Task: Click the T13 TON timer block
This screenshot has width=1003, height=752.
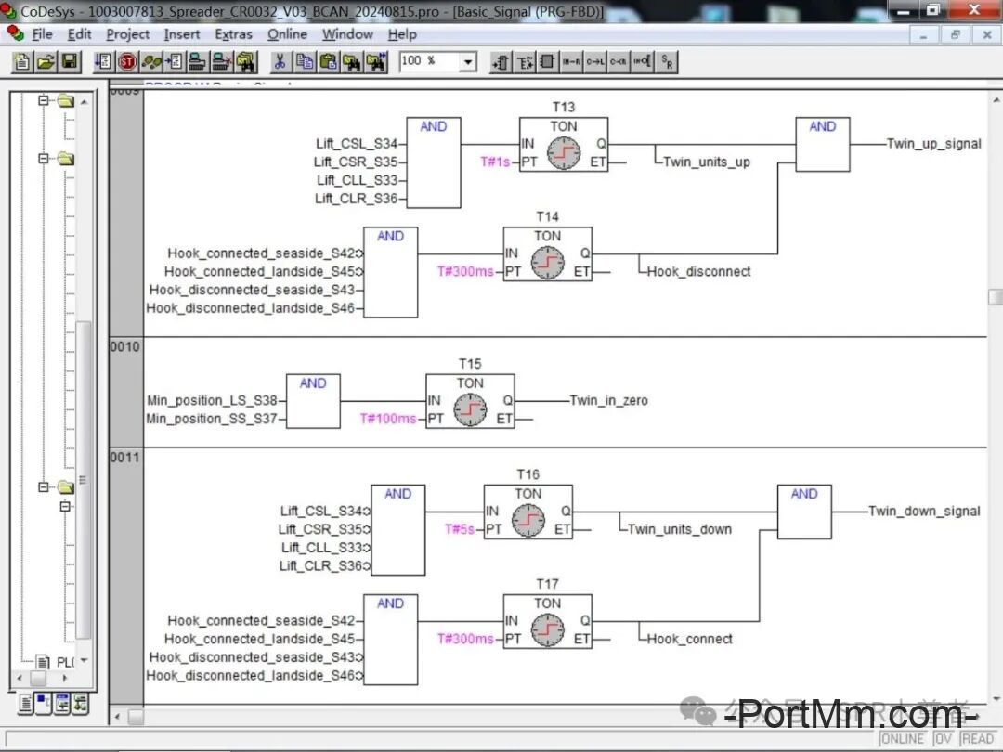Action: pos(563,144)
